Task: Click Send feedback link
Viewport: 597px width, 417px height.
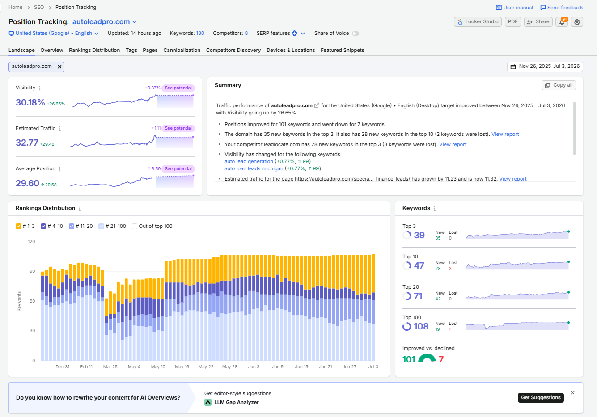Action: click(x=562, y=8)
